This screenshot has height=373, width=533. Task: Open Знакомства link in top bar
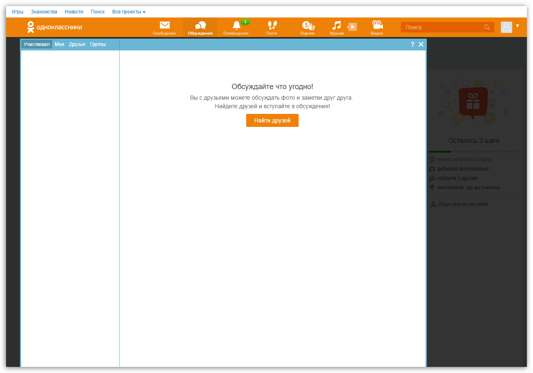[x=44, y=12]
